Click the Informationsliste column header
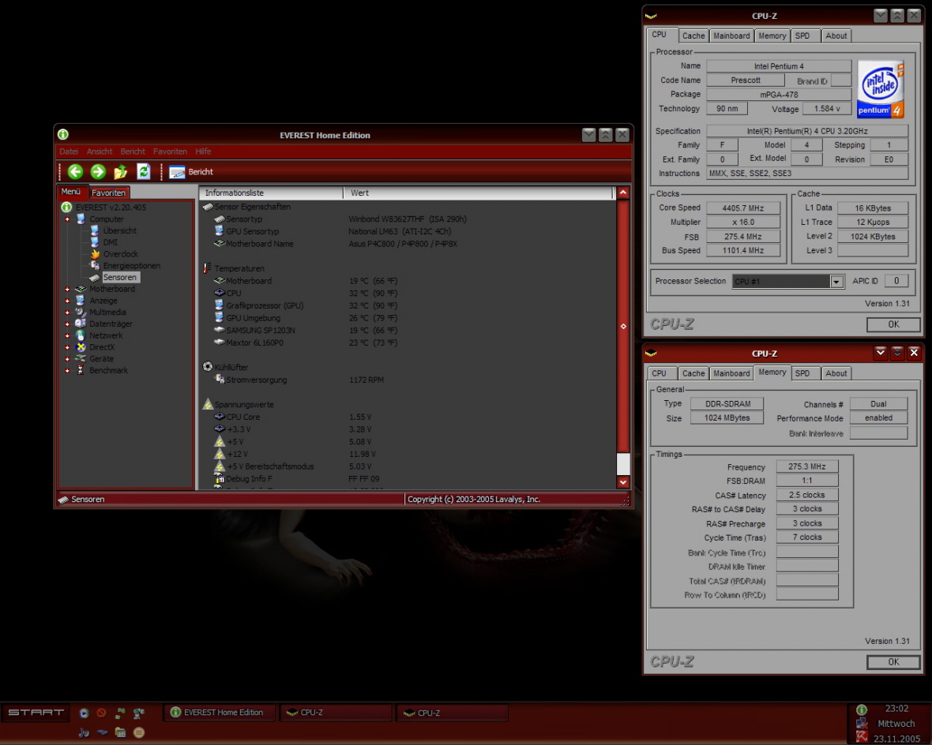The image size is (932, 745). click(x=270, y=193)
